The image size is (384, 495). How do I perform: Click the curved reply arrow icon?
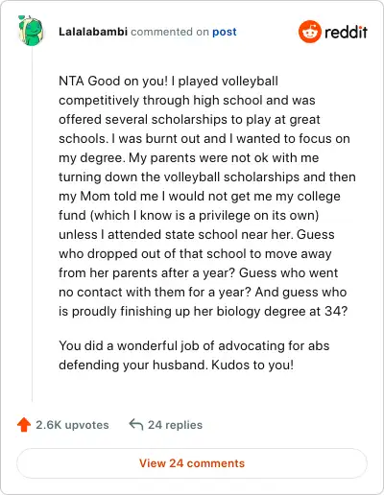[x=136, y=425]
